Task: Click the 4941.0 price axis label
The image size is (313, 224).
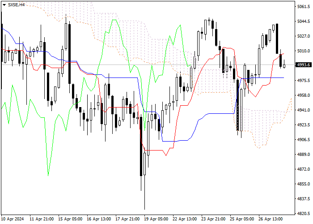Action: 304,110
